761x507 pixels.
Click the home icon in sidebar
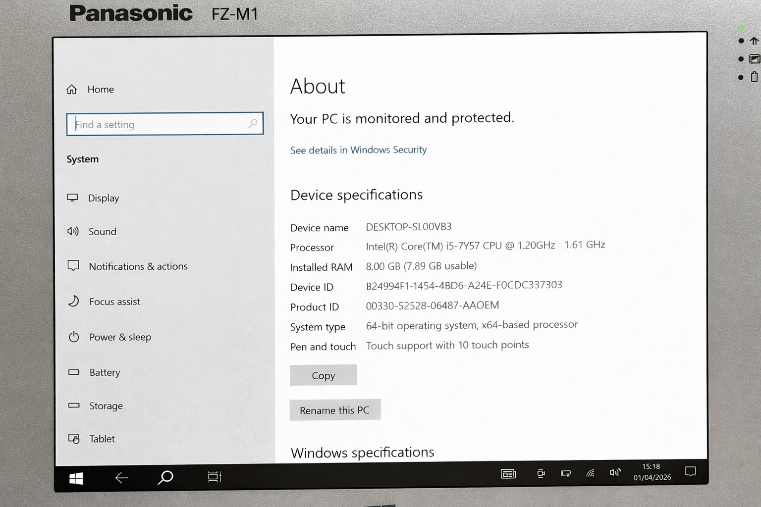[72, 90]
